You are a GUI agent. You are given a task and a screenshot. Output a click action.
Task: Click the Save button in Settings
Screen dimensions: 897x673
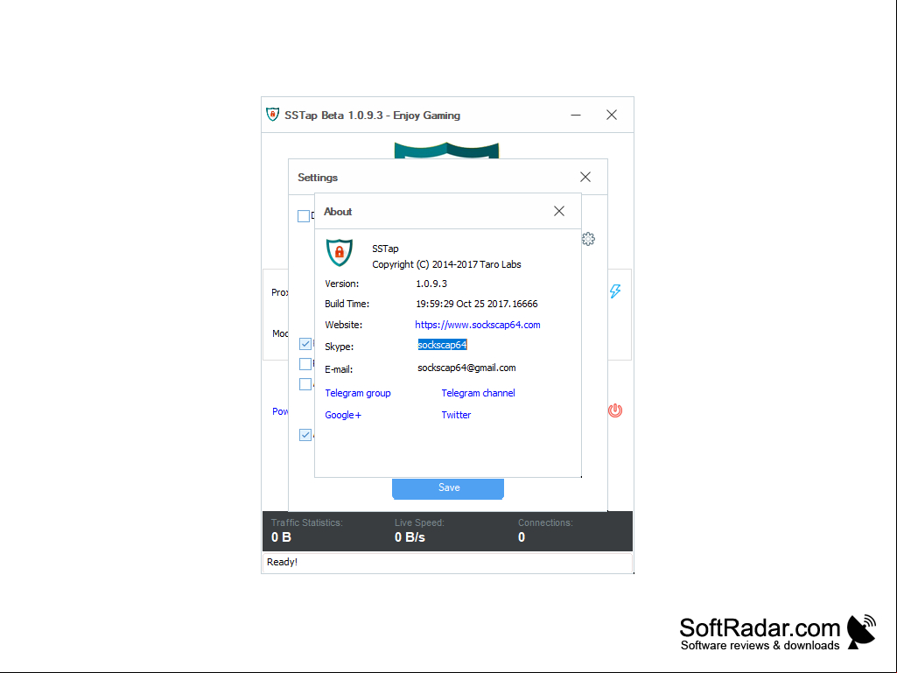448,488
